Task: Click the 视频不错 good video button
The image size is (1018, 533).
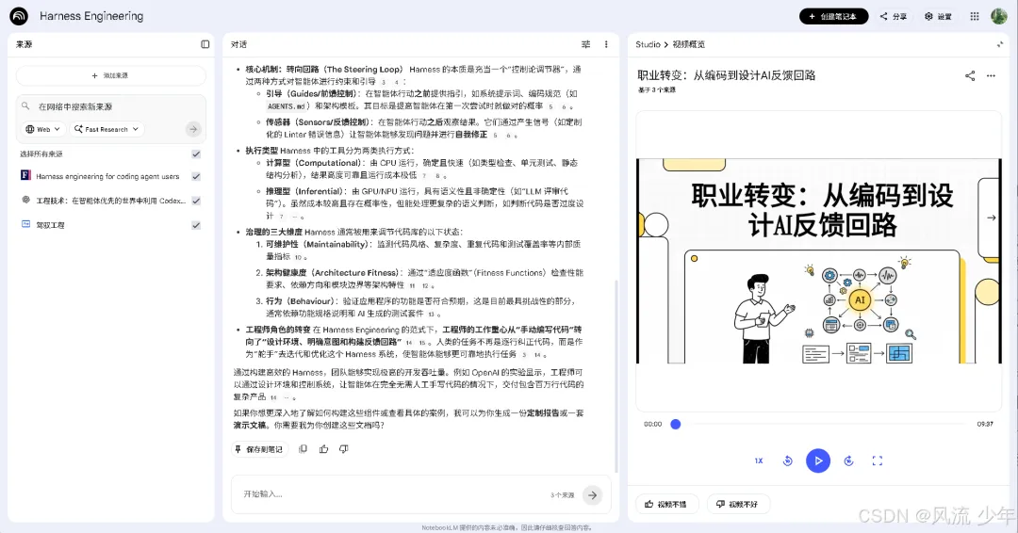Action: coord(666,504)
